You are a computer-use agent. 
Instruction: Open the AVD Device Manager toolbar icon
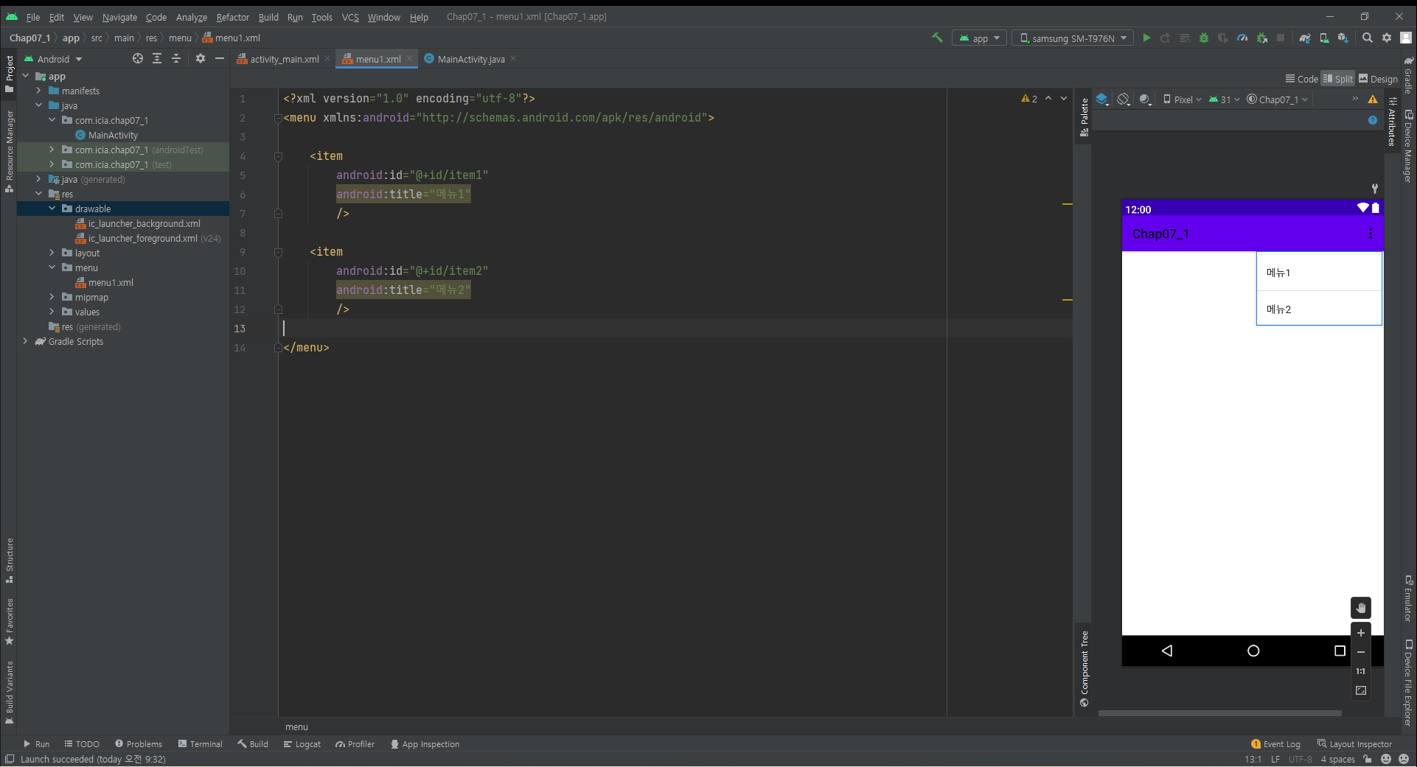pyautogui.click(x=1324, y=38)
